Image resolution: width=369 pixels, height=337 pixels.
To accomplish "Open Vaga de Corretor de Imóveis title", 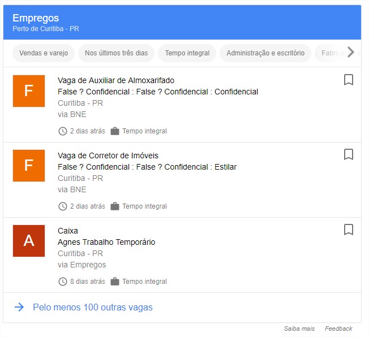I will point(108,155).
